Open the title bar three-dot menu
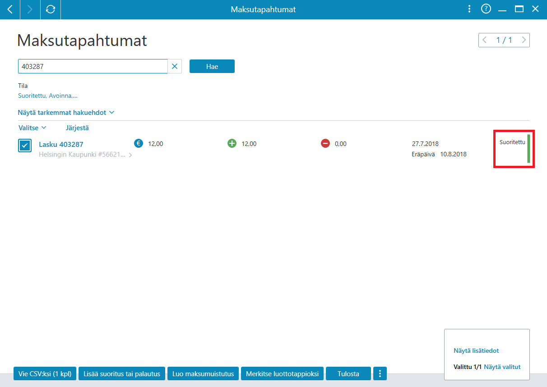Image resolution: width=547 pixels, height=387 pixels. point(469,9)
